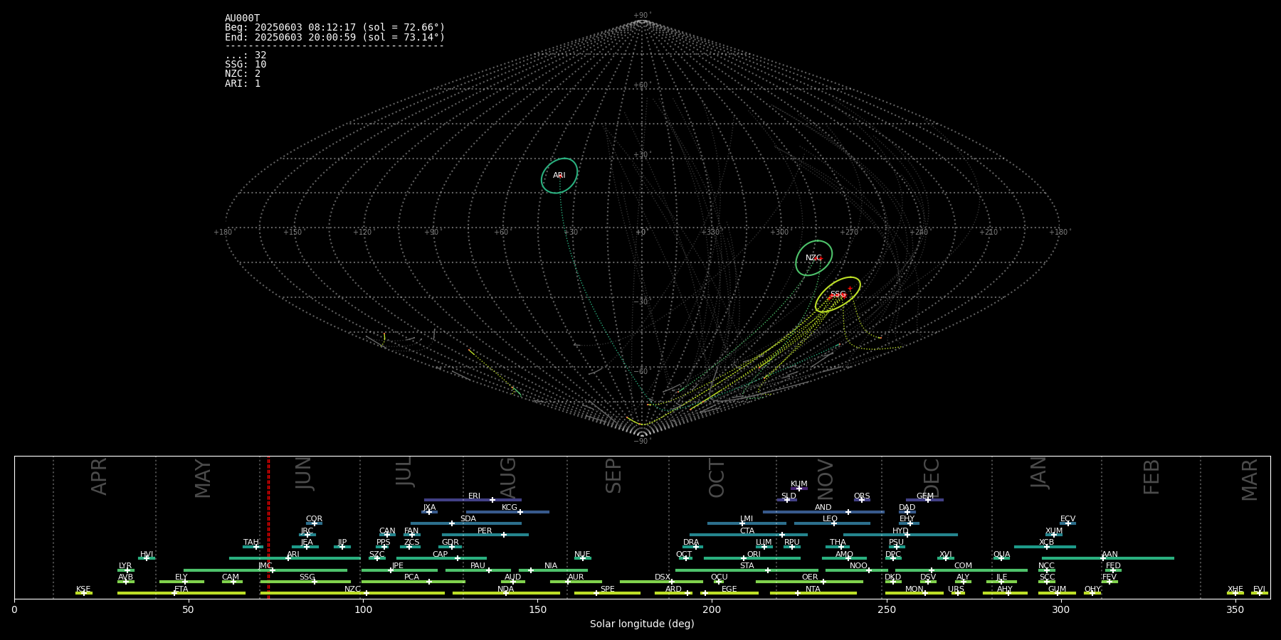
Task: Select the ETA shower label in the timeline
Action: pos(181,590)
